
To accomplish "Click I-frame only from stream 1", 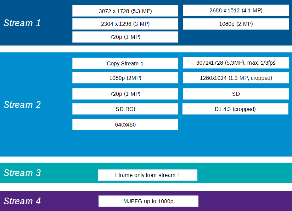I will tap(147, 175).
